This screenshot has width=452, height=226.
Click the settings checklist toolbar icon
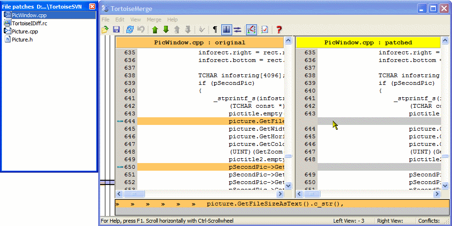click(265, 30)
